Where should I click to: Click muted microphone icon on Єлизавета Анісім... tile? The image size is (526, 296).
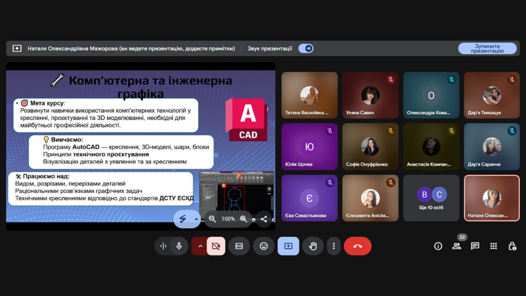tap(390, 182)
